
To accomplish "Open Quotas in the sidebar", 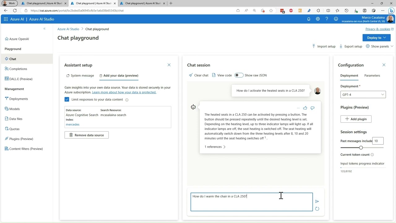I will pos(14,129).
